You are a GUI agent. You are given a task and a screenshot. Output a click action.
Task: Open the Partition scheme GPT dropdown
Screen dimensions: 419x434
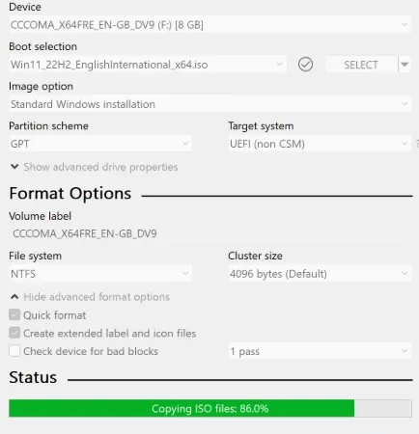(x=100, y=144)
